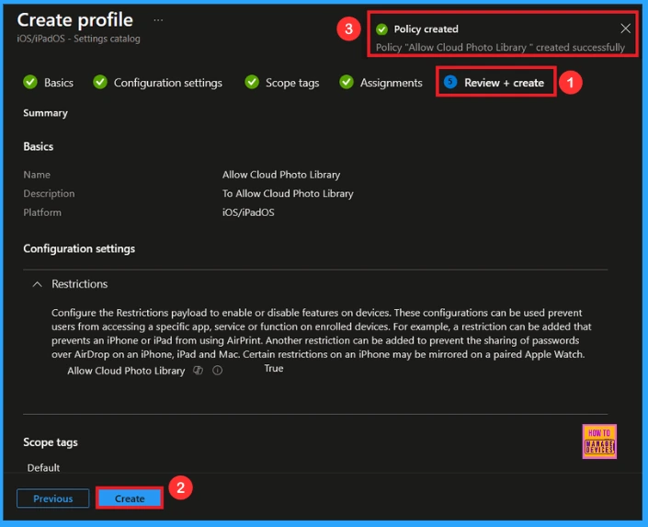Click the "Scope tags" summary heading
The width and height of the screenshot is (648, 527).
click(51, 442)
